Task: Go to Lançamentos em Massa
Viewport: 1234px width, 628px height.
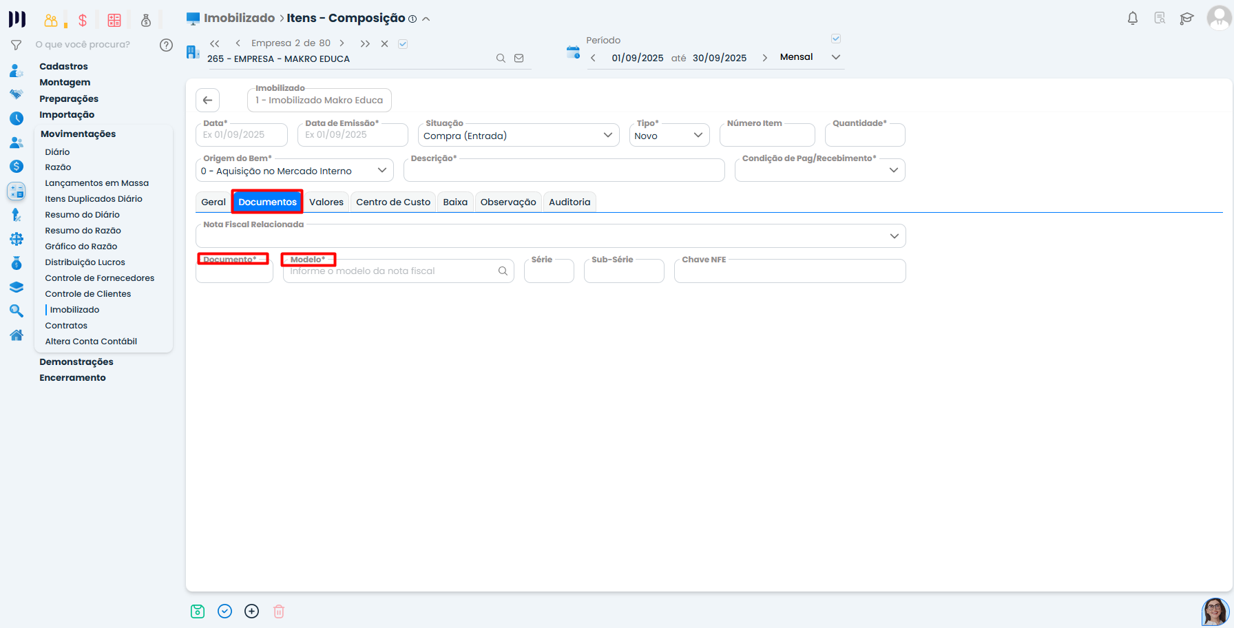Action: [97, 183]
